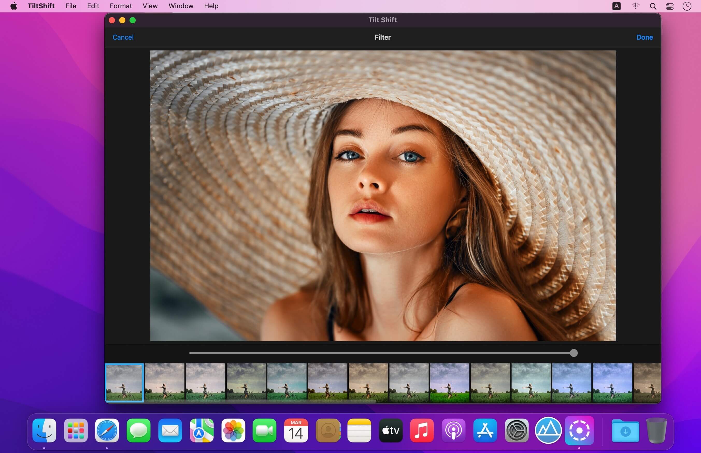
Task: Open the Edit menu
Action: (93, 6)
